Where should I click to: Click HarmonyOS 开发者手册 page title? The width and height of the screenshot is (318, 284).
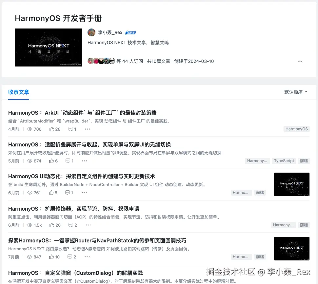58,18
